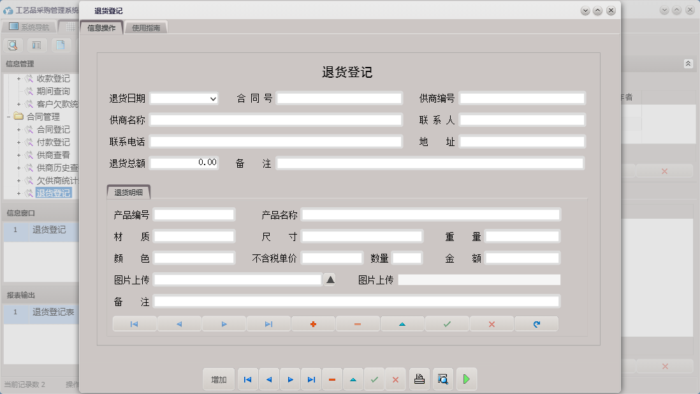The width and height of the screenshot is (700, 394).
Task: Jump to first record in bottom toolbar
Action: pos(247,379)
